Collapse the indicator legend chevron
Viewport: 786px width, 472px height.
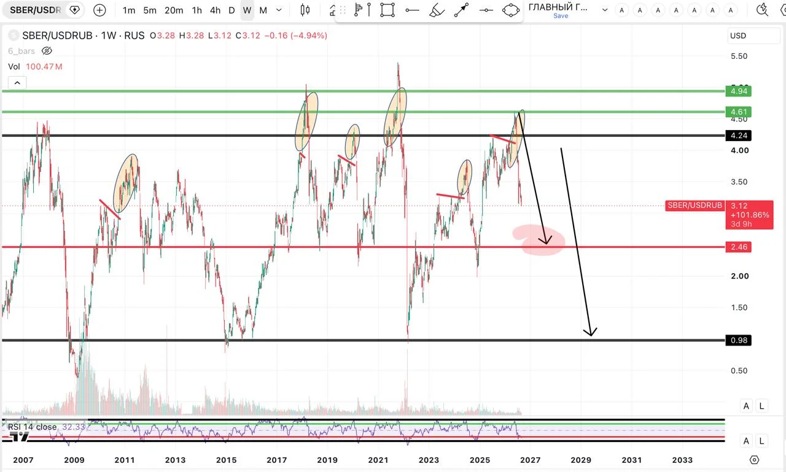pyautogui.click(x=17, y=83)
